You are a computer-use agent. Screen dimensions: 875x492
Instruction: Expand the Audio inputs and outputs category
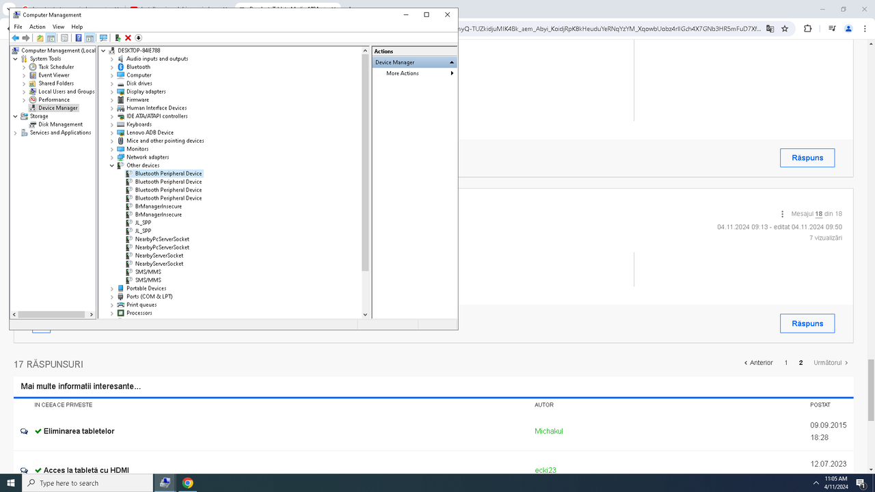tap(112, 59)
